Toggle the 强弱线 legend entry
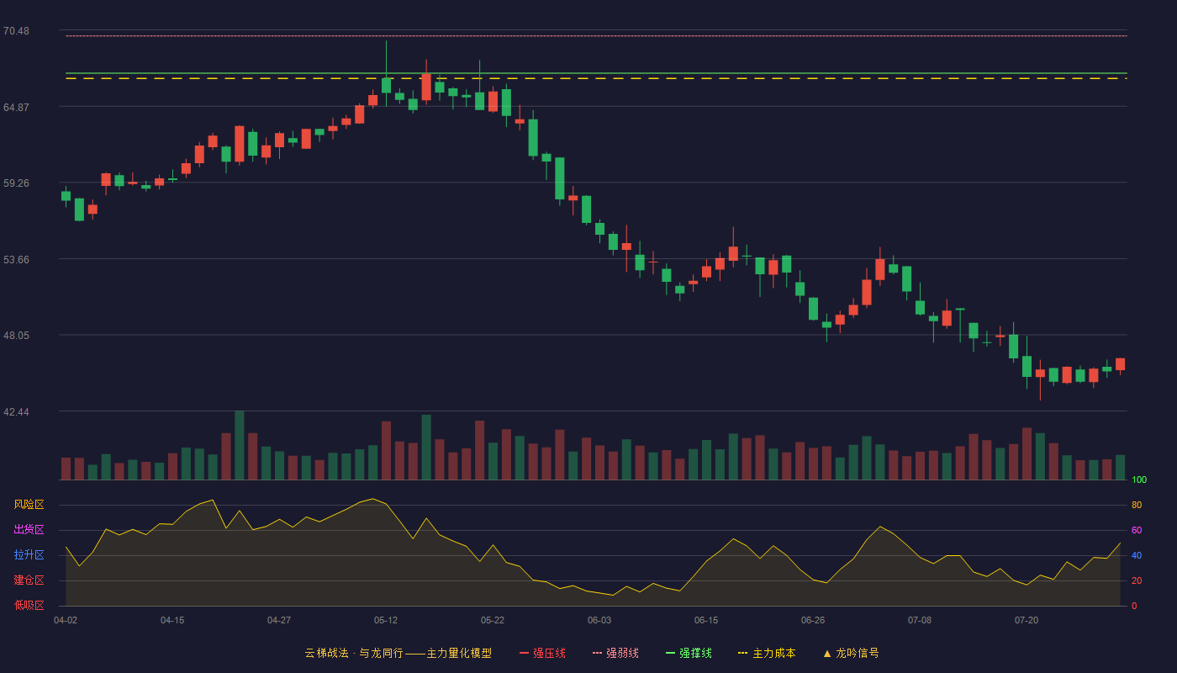Viewport: 1177px width, 673px height. tap(615, 653)
